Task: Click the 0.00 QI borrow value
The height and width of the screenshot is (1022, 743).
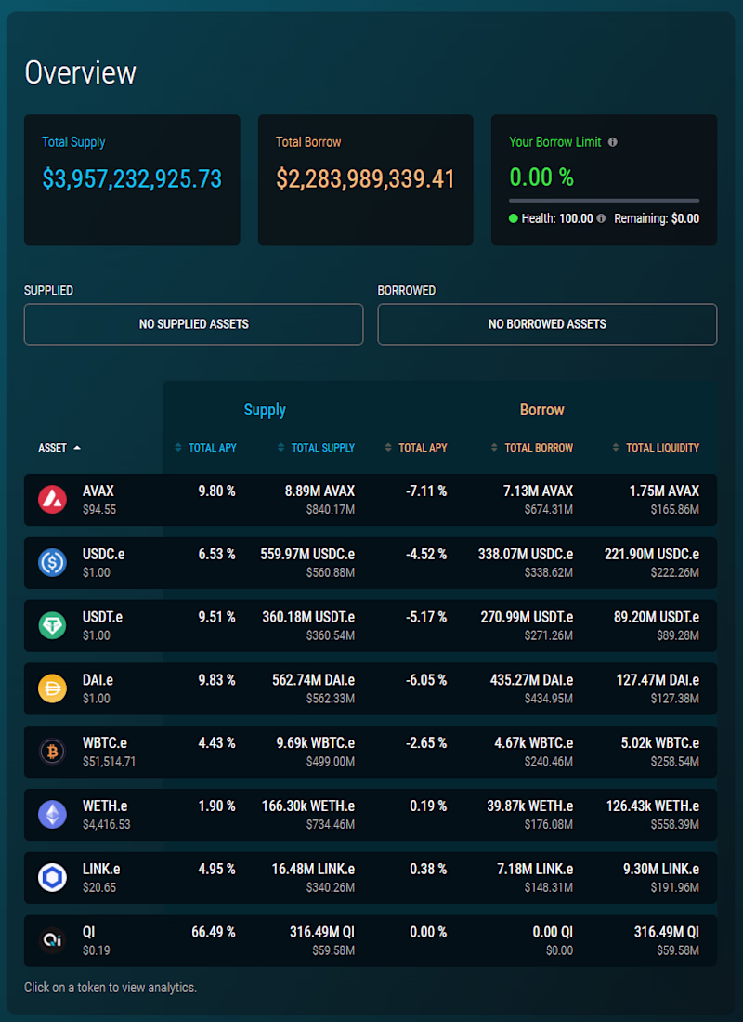Action: pos(553,932)
